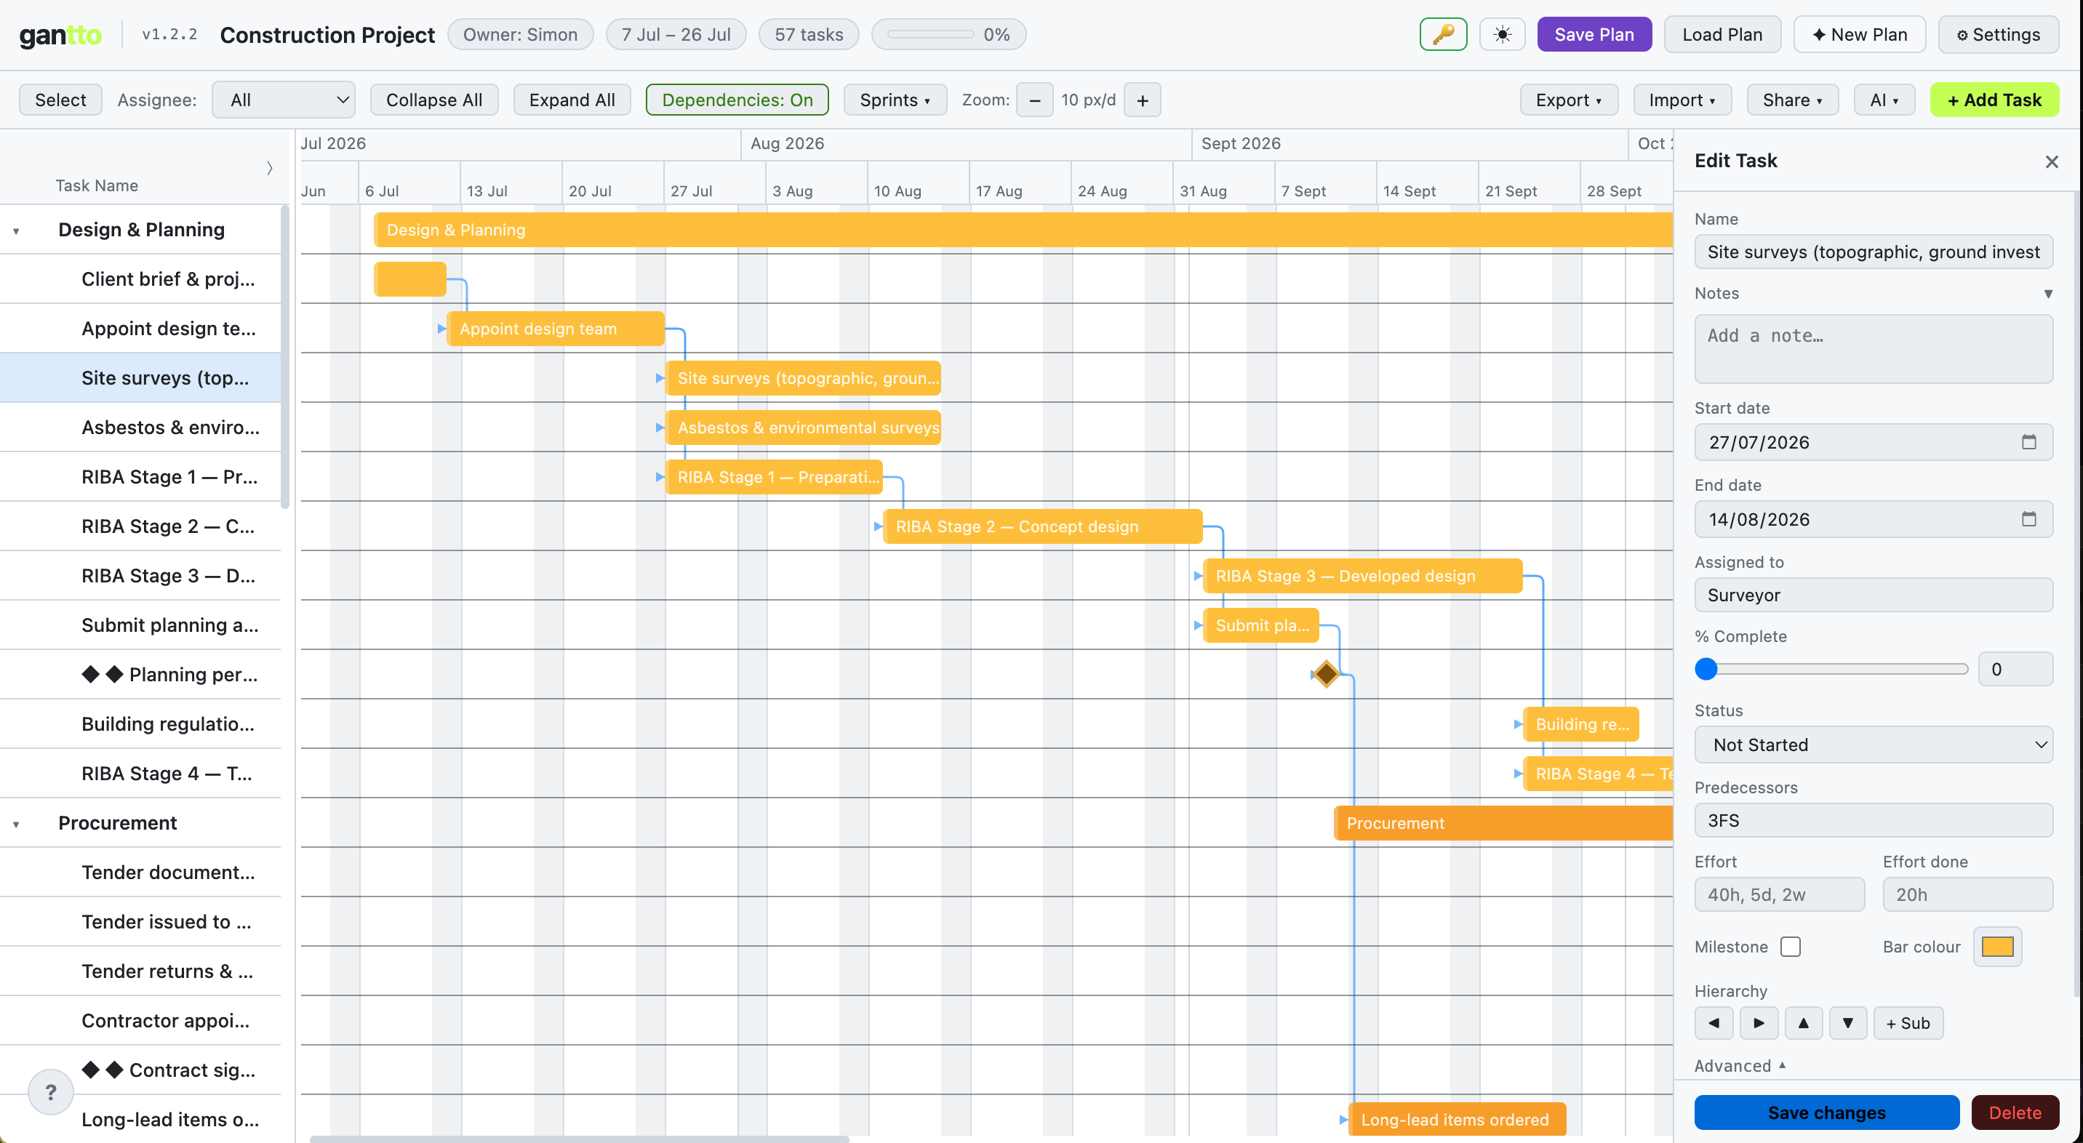Click New Plan
This screenshot has width=2083, height=1143.
click(1859, 35)
